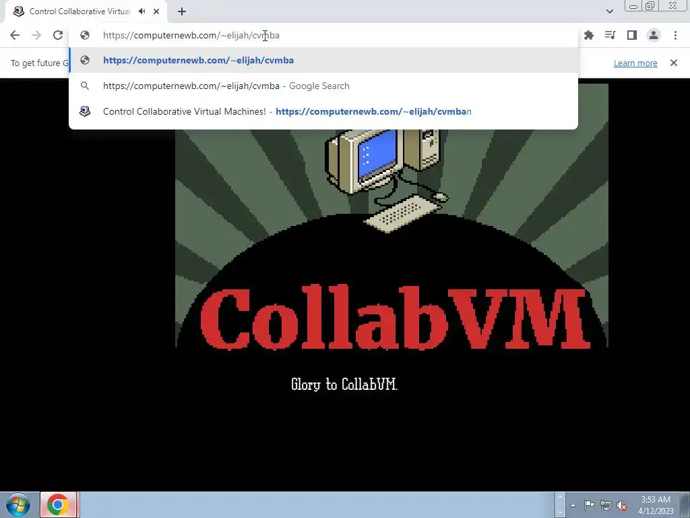This screenshot has height=518, width=690.
Task: Reload the page with the refresh icon
Action: tap(58, 35)
